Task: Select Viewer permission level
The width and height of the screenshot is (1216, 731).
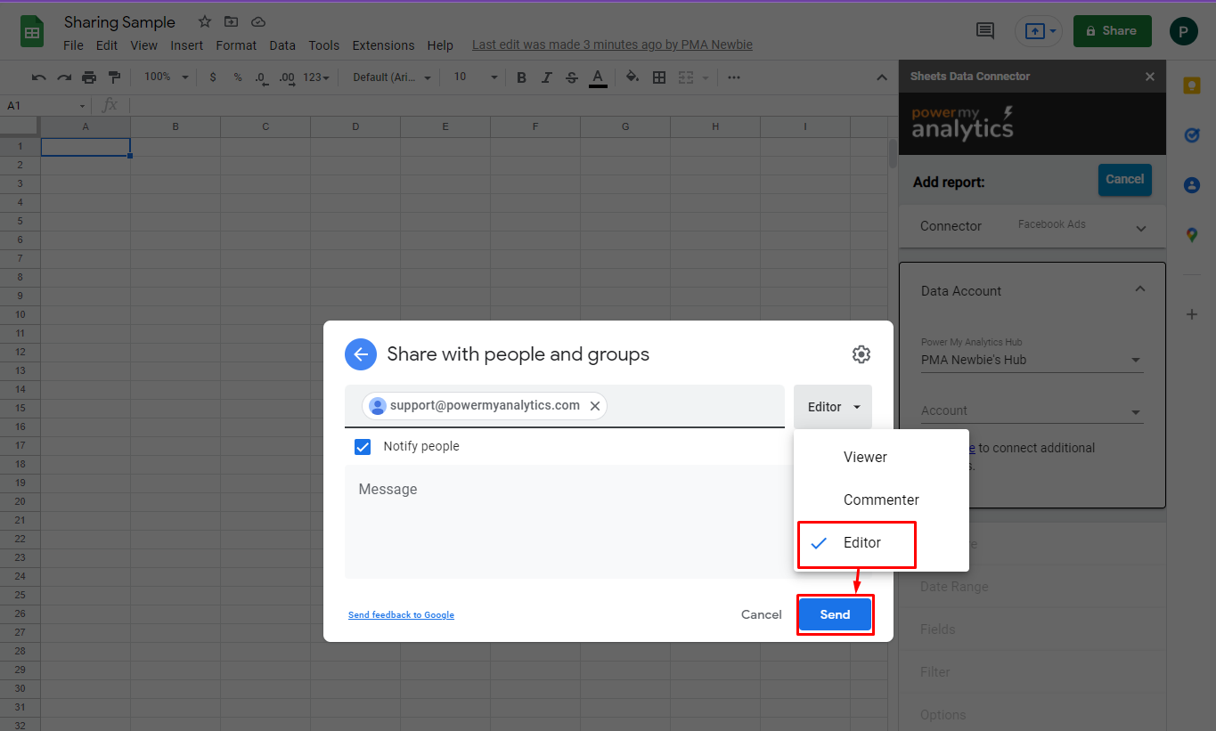Action: (864, 457)
